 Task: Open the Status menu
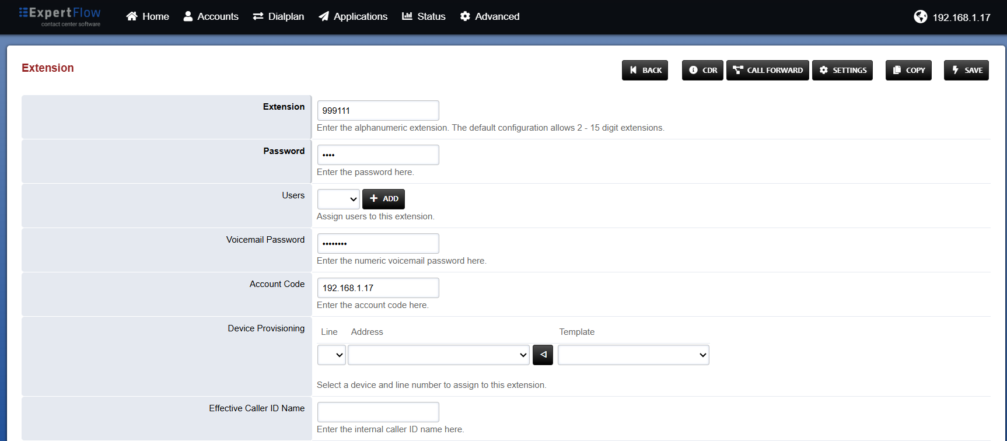[424, 16]
